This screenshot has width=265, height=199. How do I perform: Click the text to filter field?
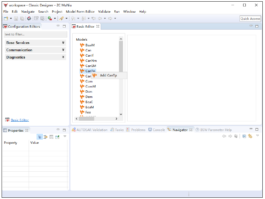(36, 34)
